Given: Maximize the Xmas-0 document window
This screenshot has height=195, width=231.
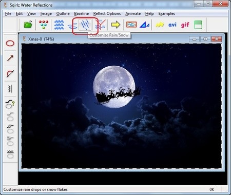Looking at the screenshot, I should click(x=205, y=39).
